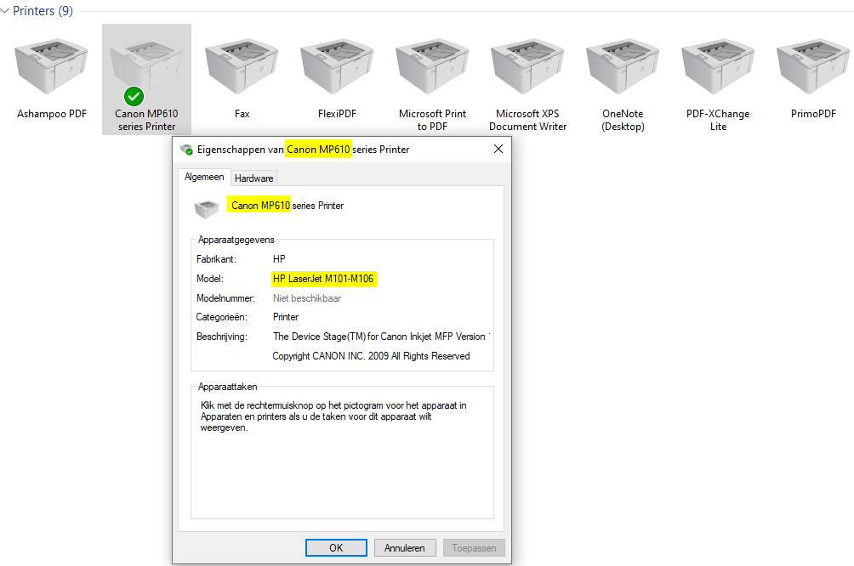Viewport: 854px width, 566px height.
Task: Click the Device Stage description text
Action: tap(381, 337)
